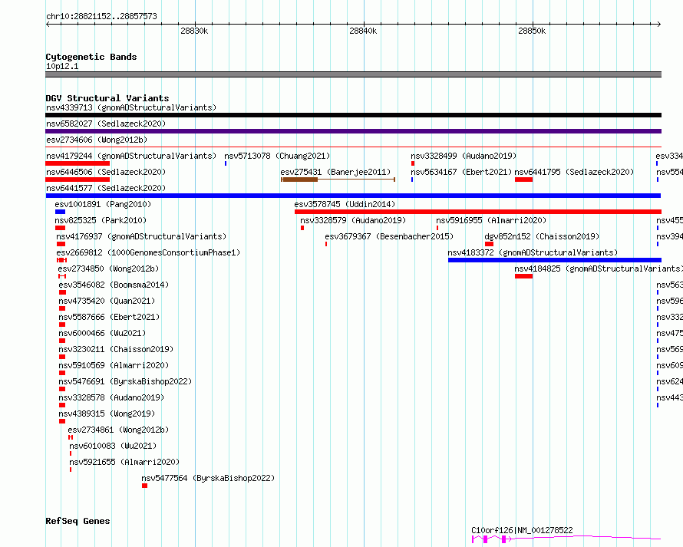Click nsv4179244 gnomAD variant label

[131, 156]
